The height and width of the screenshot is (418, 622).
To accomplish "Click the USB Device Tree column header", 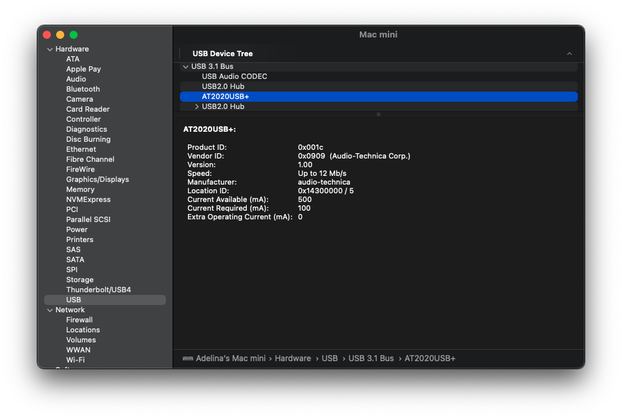I will tap(223, 54).
